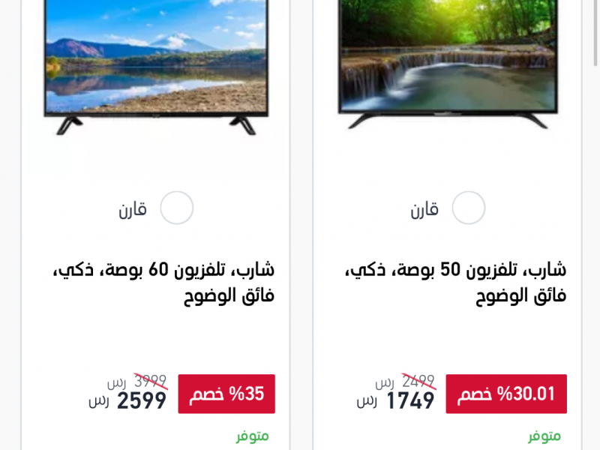Select the crossed-out 3999 original price
Screen dimensions: 600x450
151,382
